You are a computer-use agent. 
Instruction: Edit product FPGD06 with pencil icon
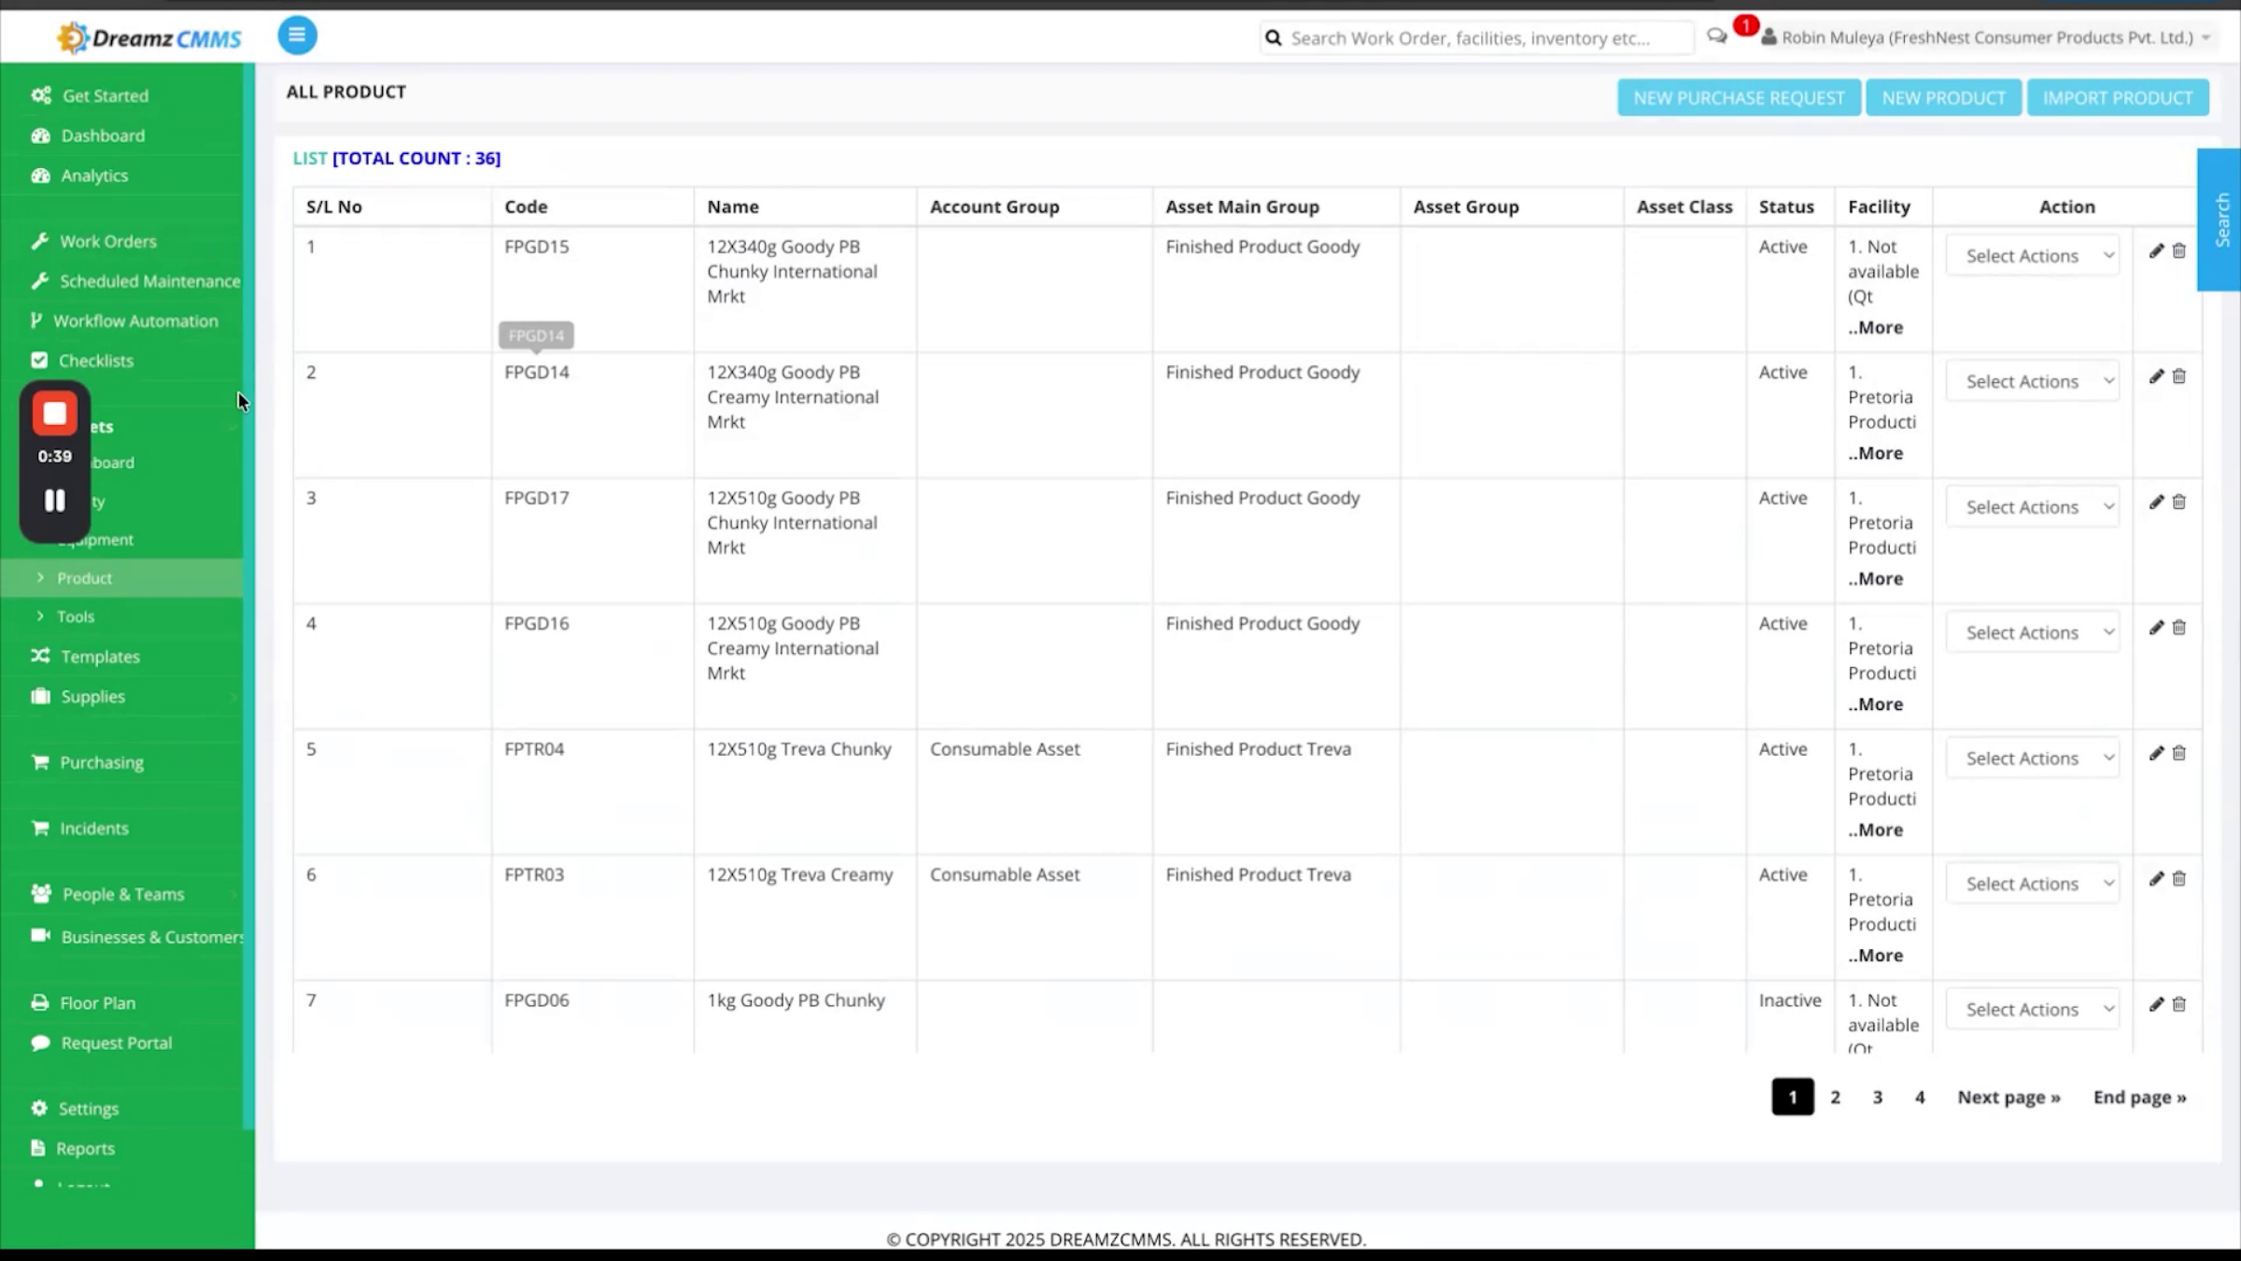(2156, 1004)
